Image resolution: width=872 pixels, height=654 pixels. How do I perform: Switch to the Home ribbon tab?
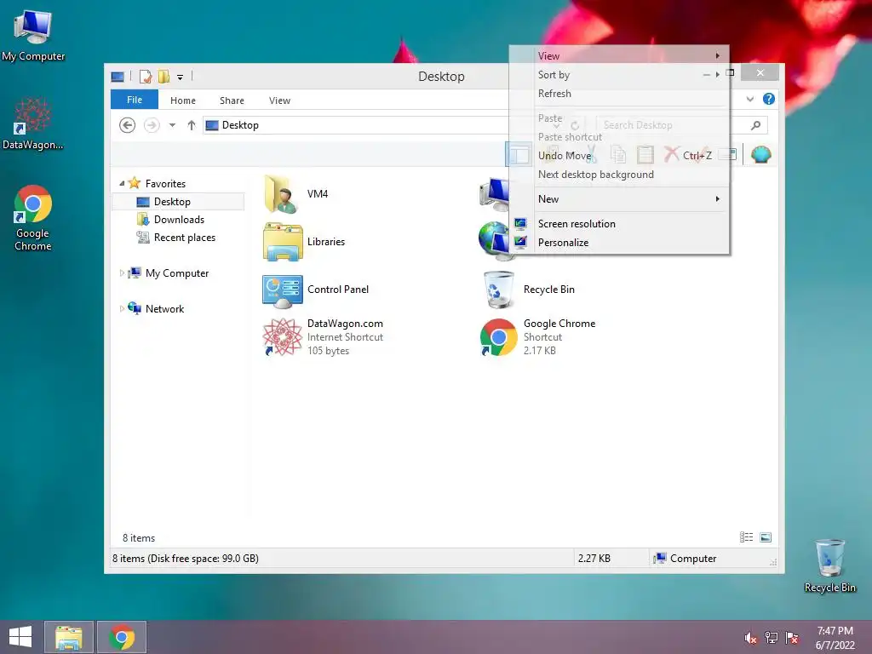tap(183, 100)
